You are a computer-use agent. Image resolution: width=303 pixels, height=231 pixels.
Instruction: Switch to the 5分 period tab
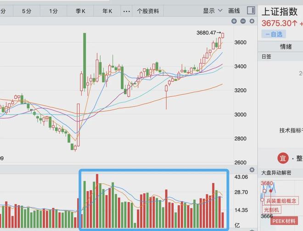point(27,11)
